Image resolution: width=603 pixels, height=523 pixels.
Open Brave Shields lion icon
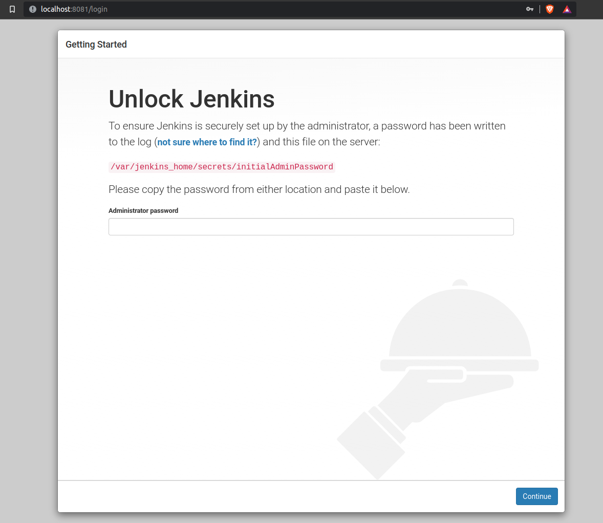550,9
